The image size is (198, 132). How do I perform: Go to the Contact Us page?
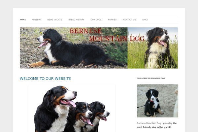pos(129,19)
